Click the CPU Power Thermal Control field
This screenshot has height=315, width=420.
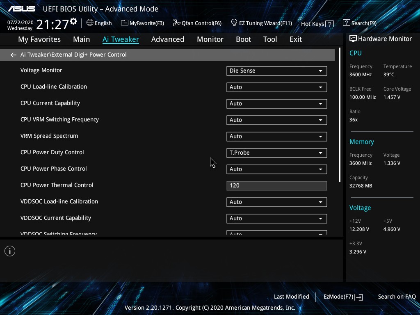[x=276, y=186]
